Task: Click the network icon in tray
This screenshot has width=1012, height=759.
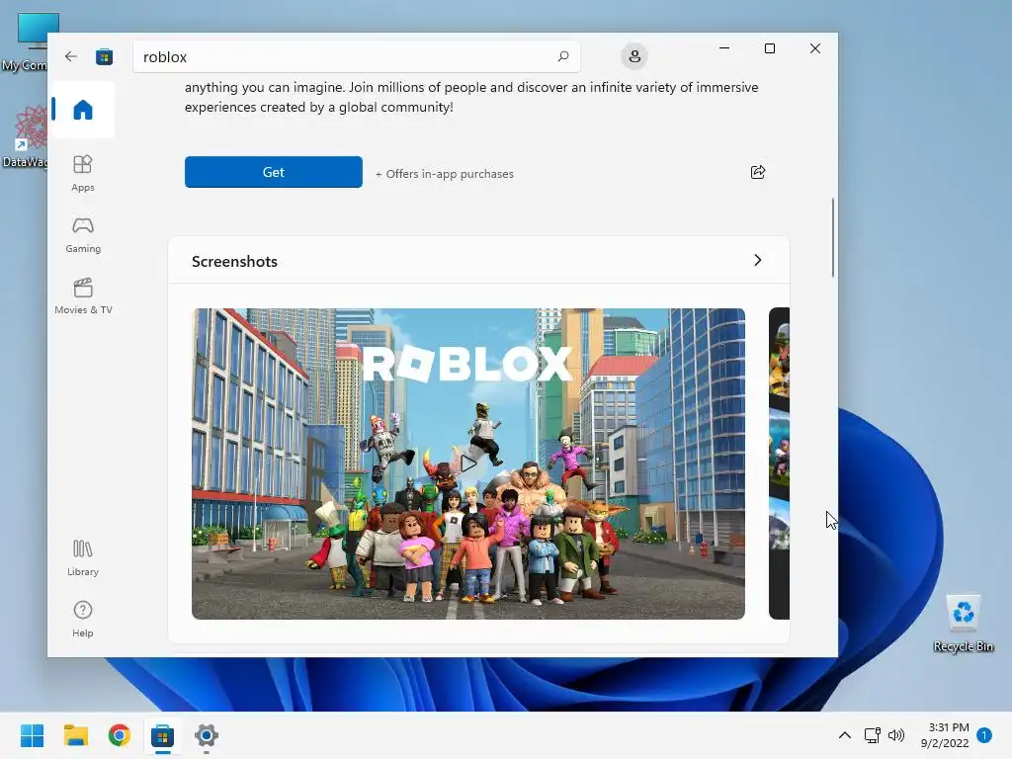Action: 872,735
